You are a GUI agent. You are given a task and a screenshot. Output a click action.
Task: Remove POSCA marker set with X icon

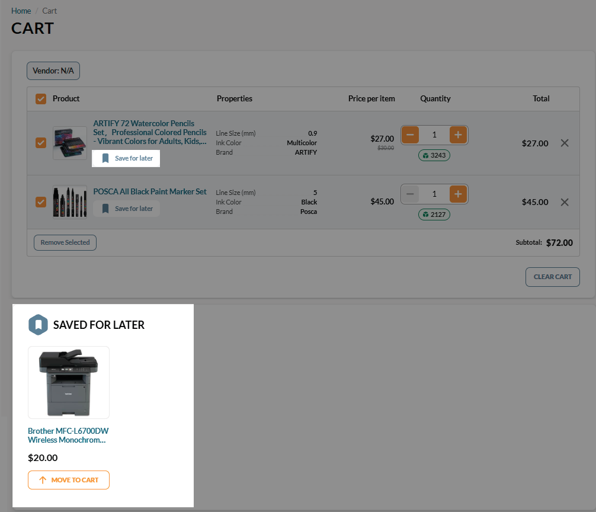click(x=565, y=202)
